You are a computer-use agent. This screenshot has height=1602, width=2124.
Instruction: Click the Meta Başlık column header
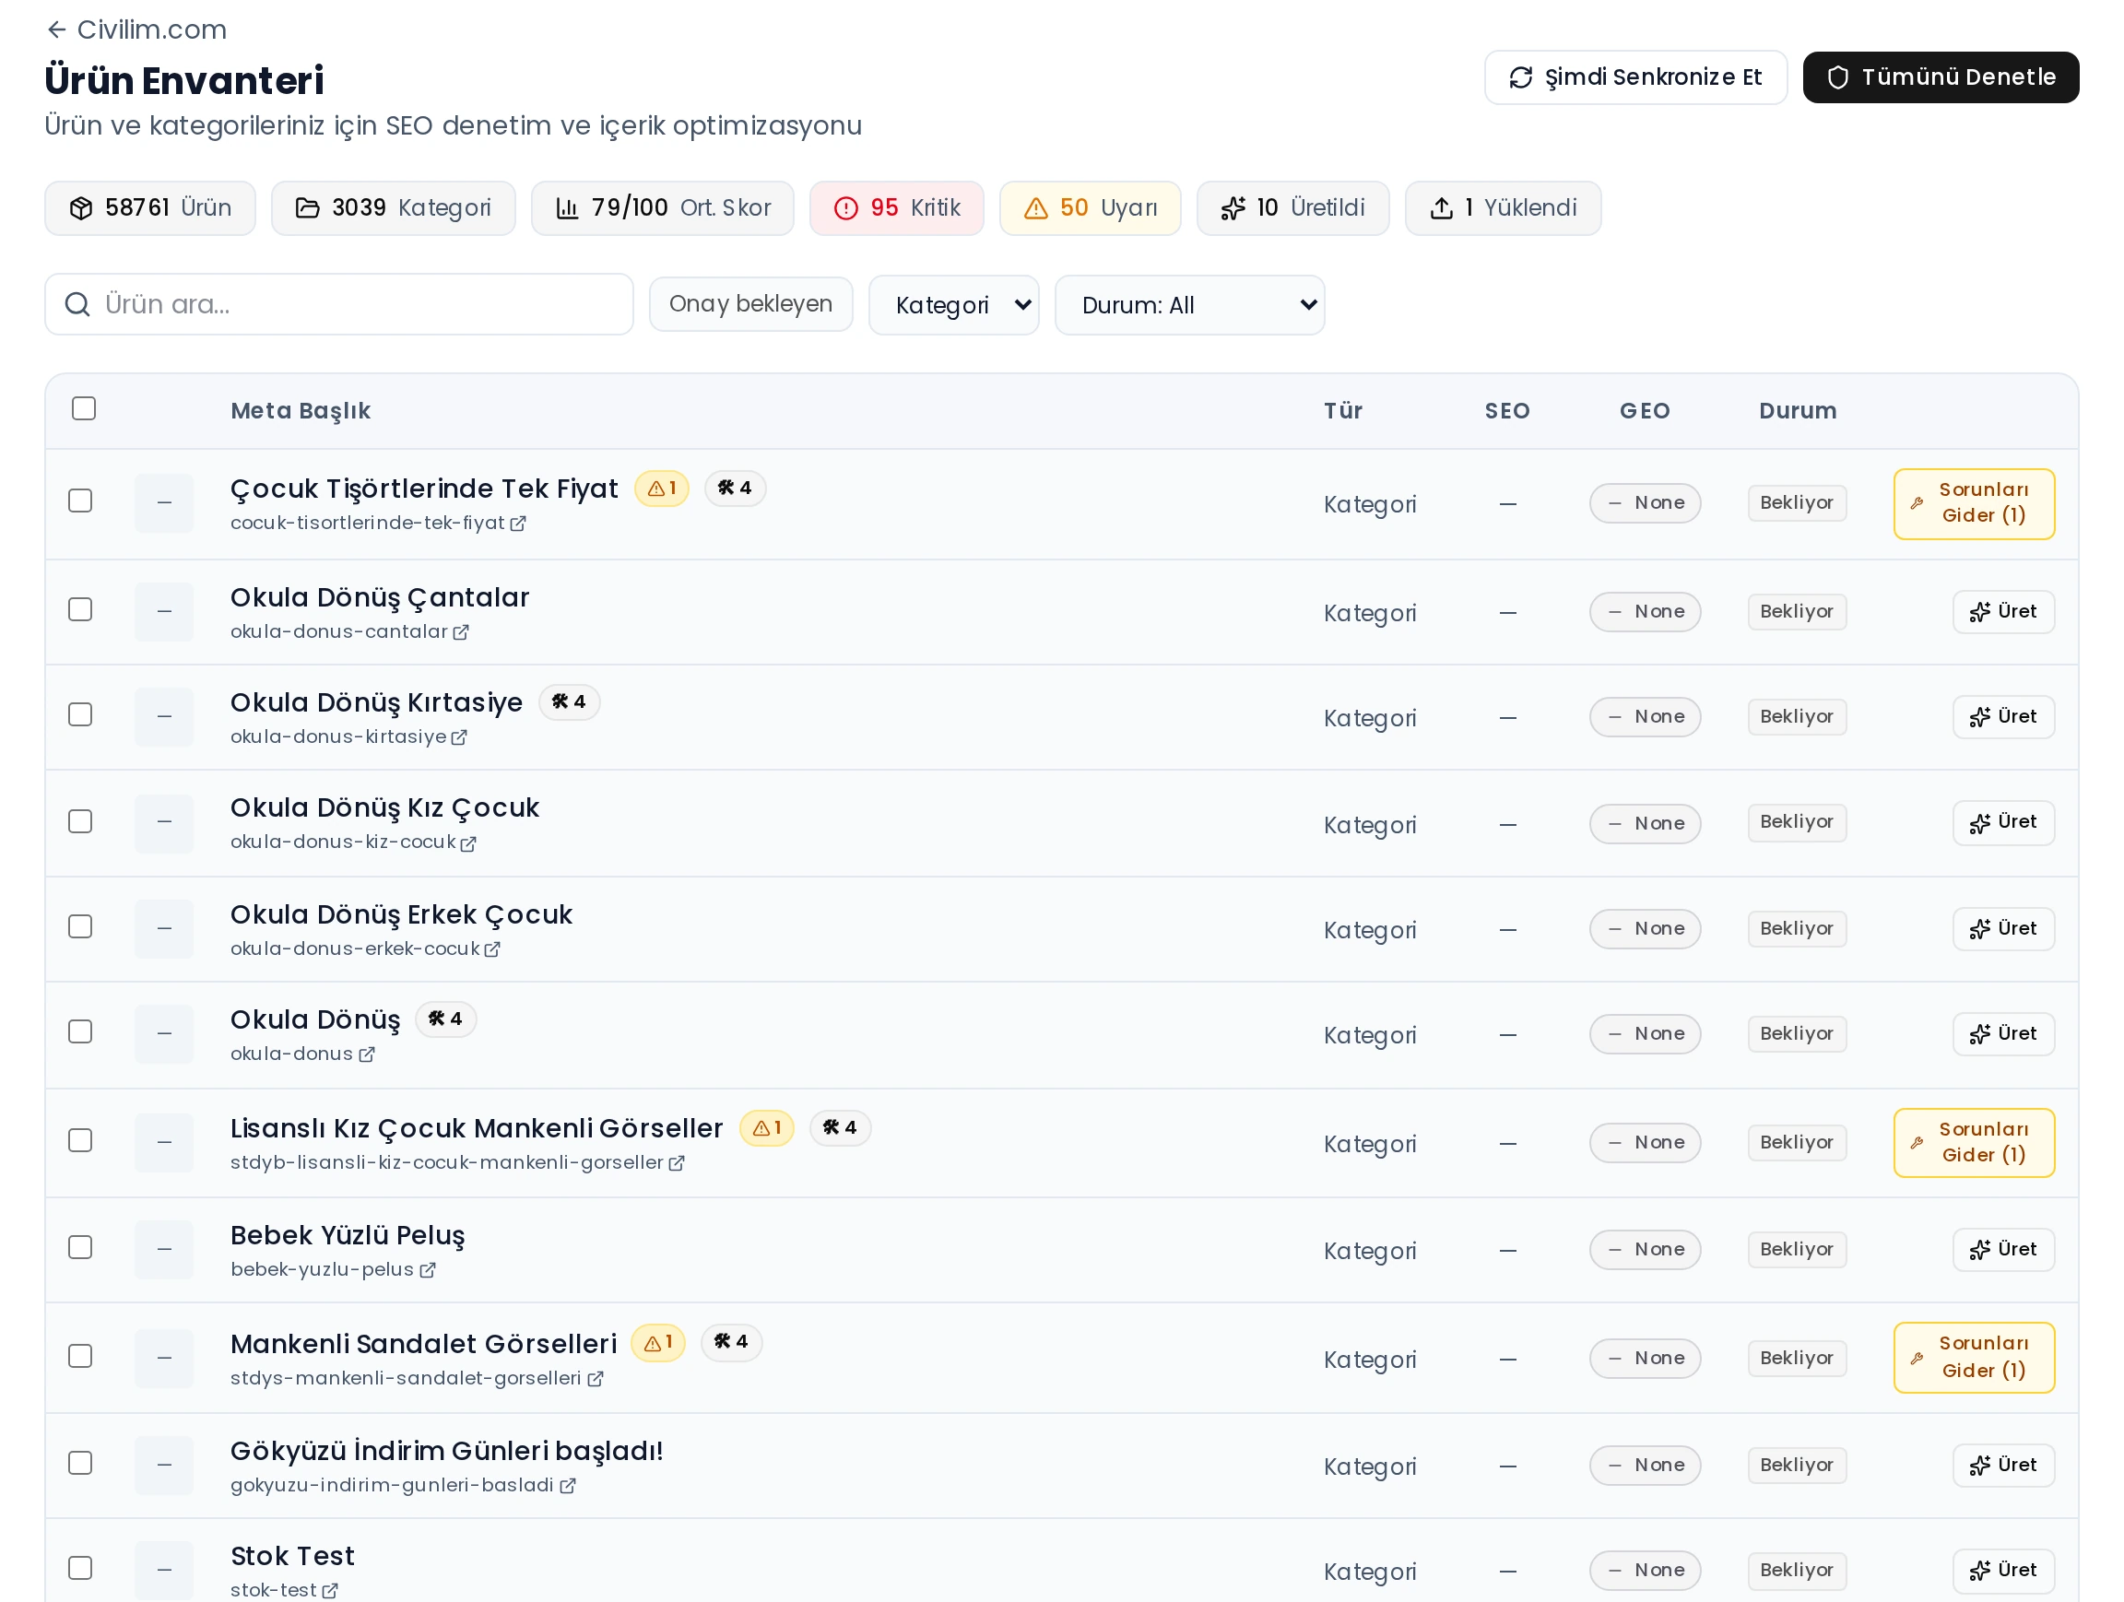pos(301,411)
